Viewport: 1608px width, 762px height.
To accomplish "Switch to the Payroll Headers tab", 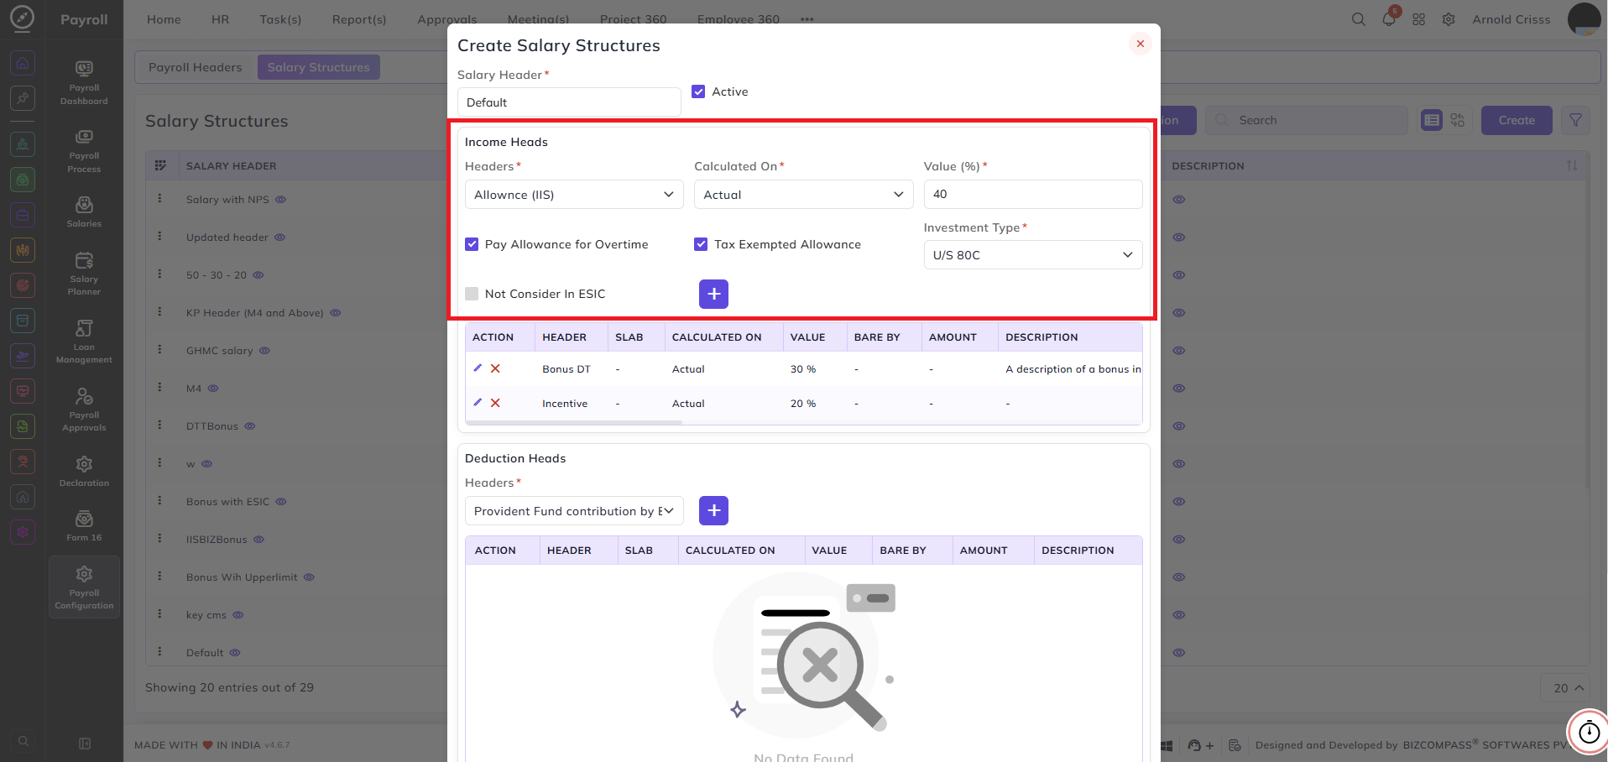I will pos(196,67).
